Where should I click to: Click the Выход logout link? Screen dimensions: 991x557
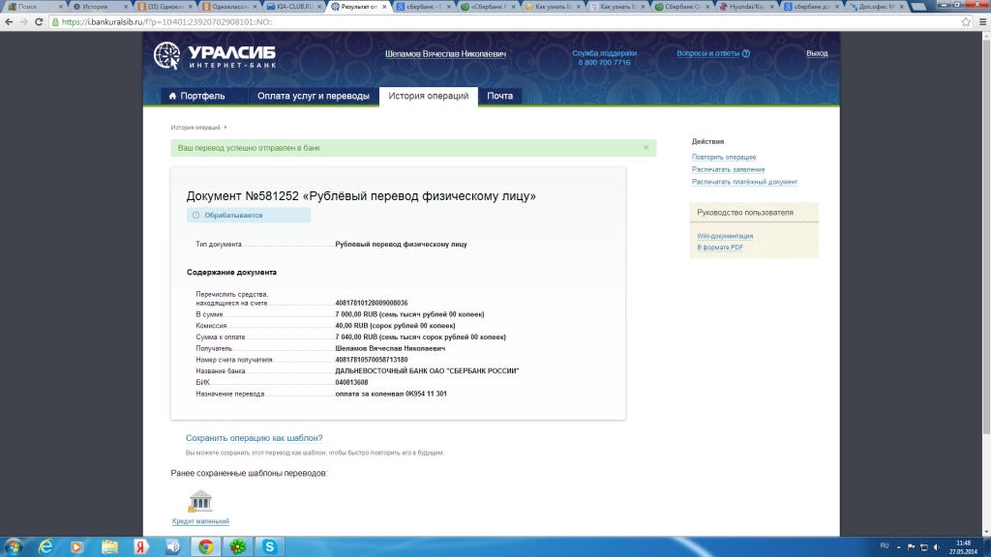point(817,54)
